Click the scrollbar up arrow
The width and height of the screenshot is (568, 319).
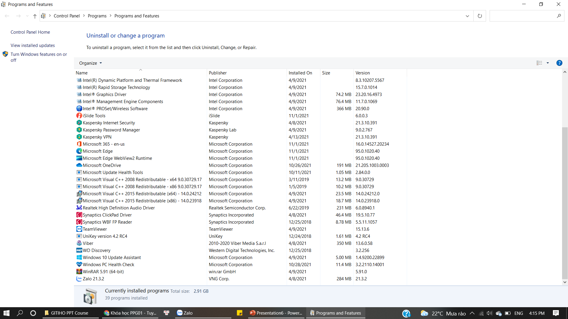565,72
